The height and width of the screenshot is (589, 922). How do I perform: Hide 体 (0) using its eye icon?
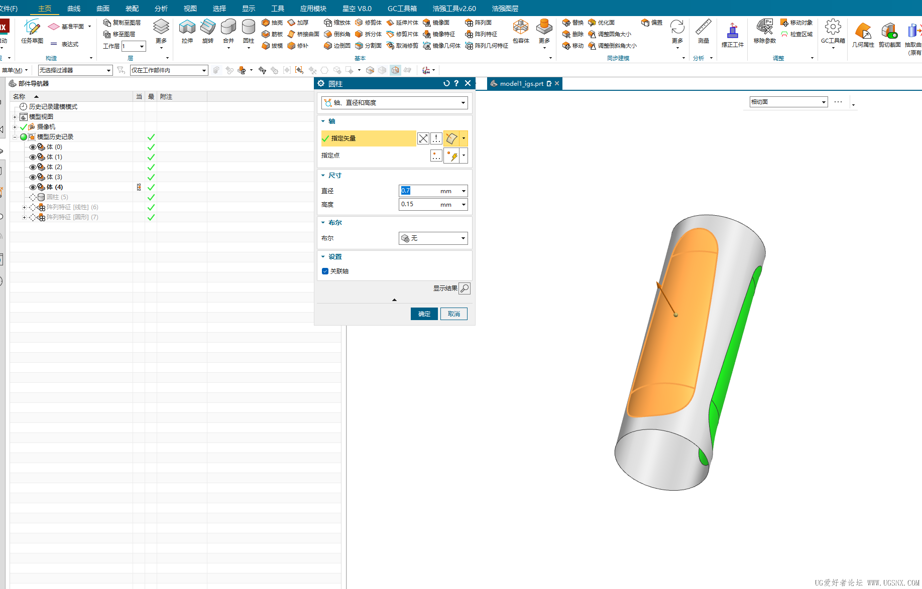click(33, 147)
